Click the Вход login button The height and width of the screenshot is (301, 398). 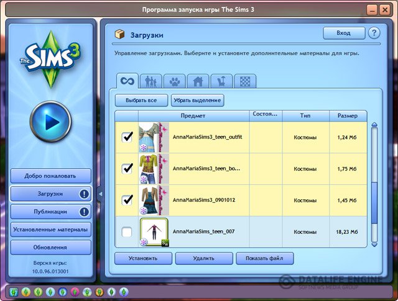[x=344, y=33]
